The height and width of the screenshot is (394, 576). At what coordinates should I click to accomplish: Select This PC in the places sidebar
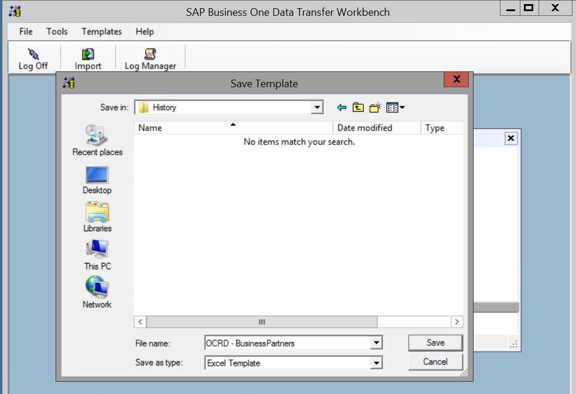click(97, 255)
